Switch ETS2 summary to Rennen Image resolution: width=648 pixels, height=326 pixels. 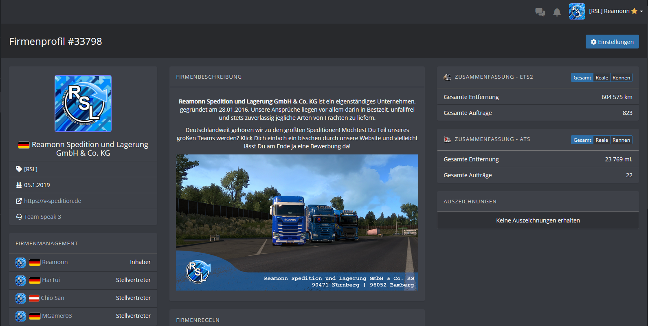pyautogui.click(x=621, y=78)
